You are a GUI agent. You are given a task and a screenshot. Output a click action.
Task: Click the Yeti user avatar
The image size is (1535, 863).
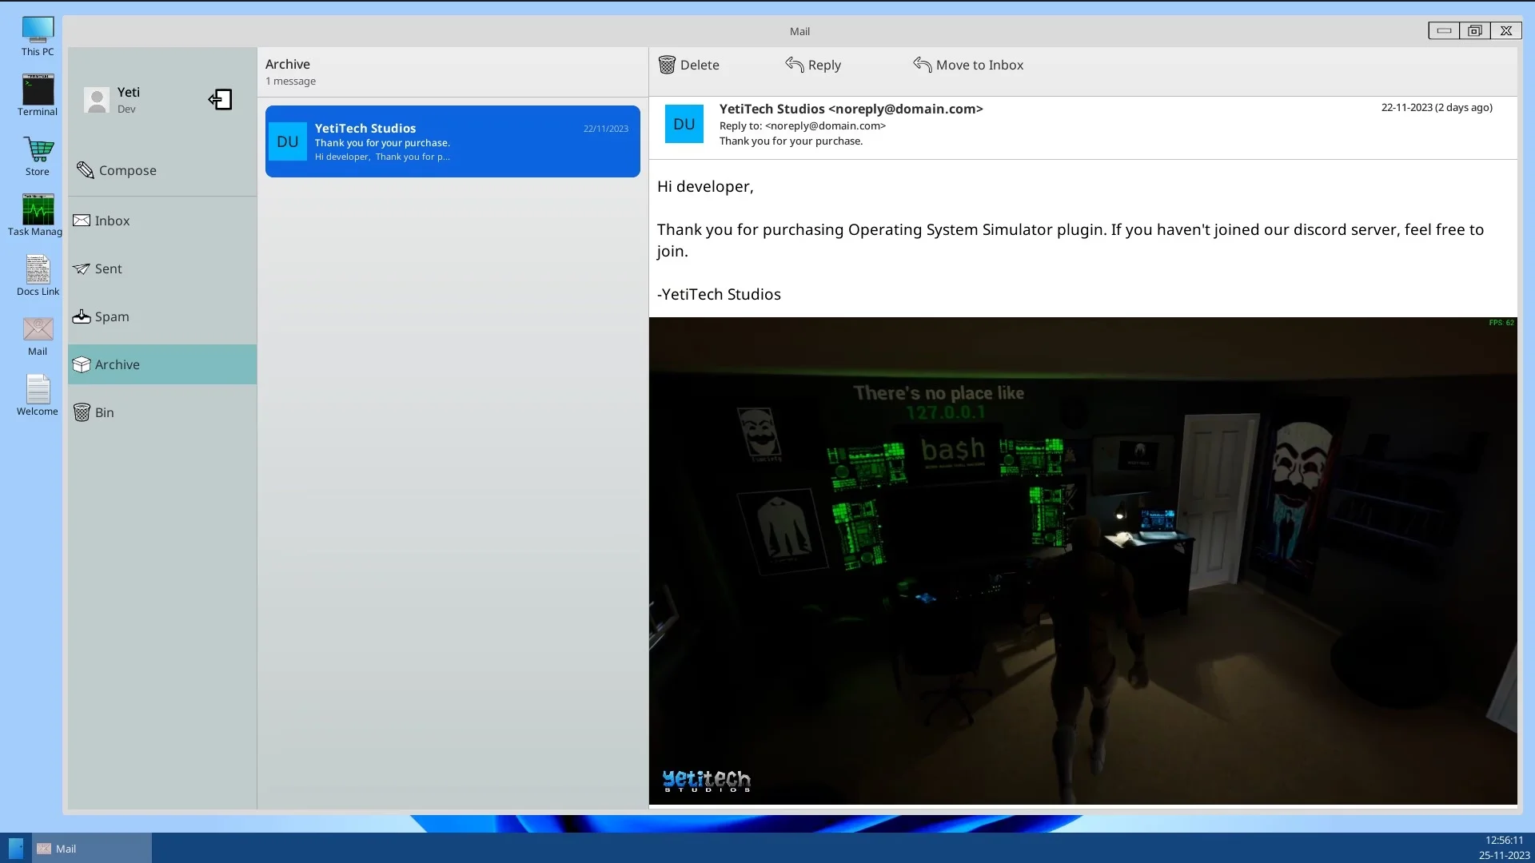[97, 100]
